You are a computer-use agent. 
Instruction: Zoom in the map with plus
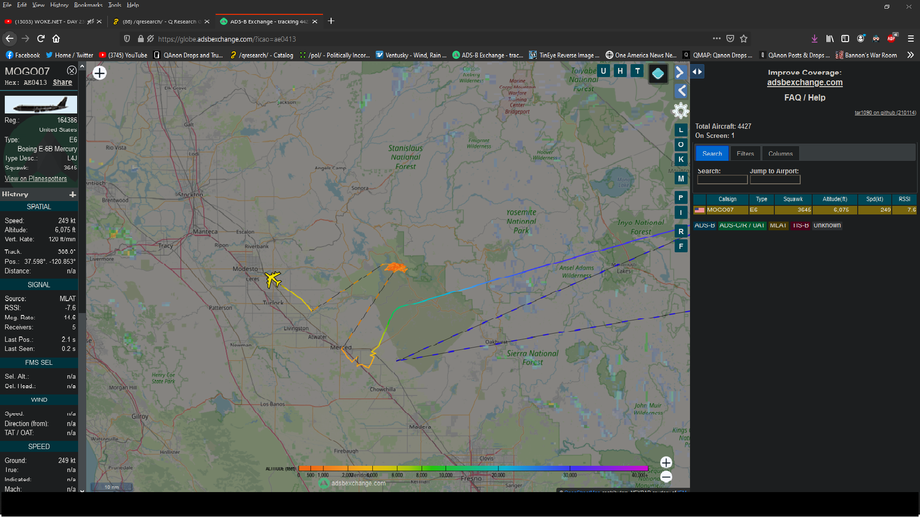tap(666, 462)
